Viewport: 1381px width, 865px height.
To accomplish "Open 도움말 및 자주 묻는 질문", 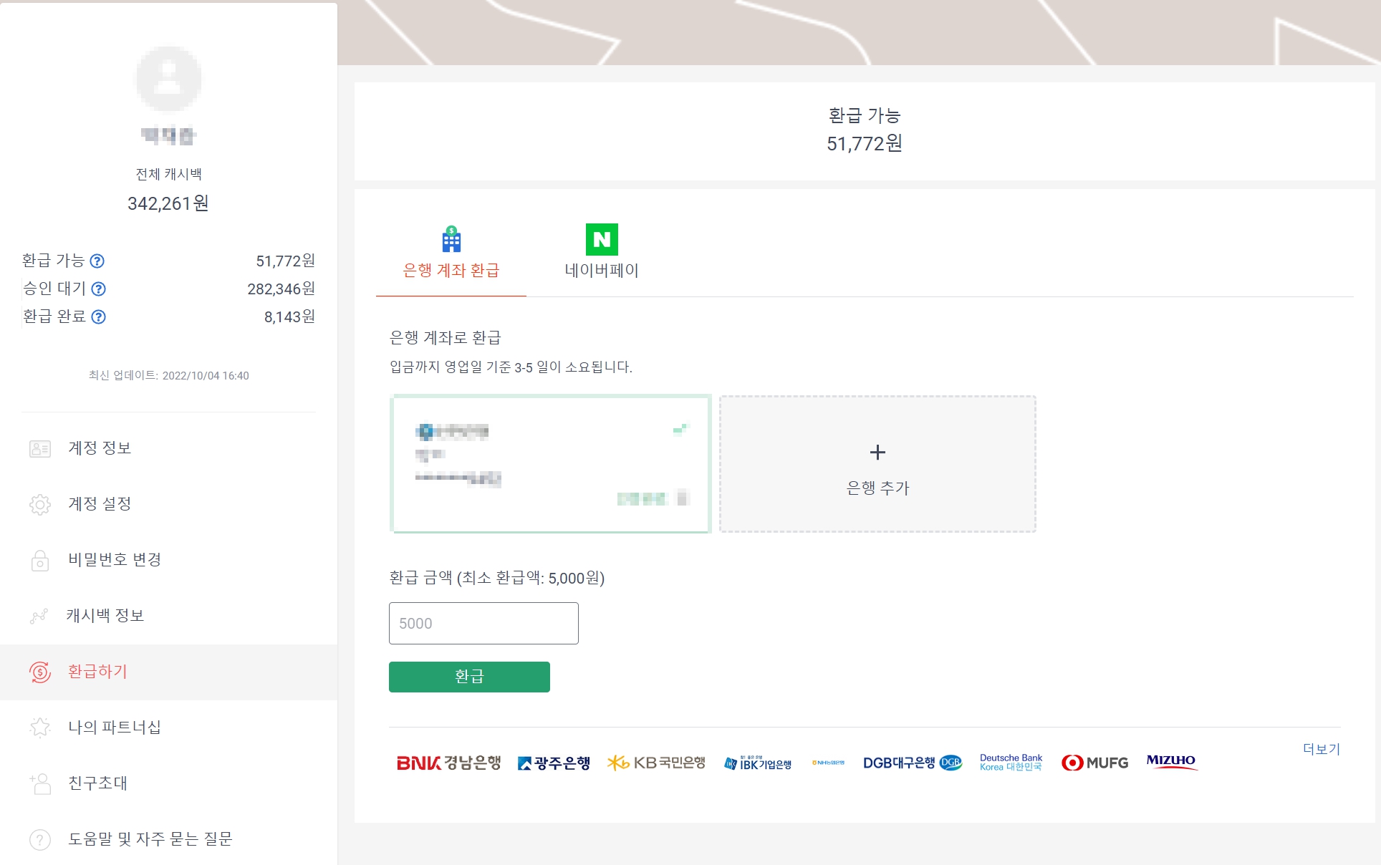I will (x=150, y=839).
